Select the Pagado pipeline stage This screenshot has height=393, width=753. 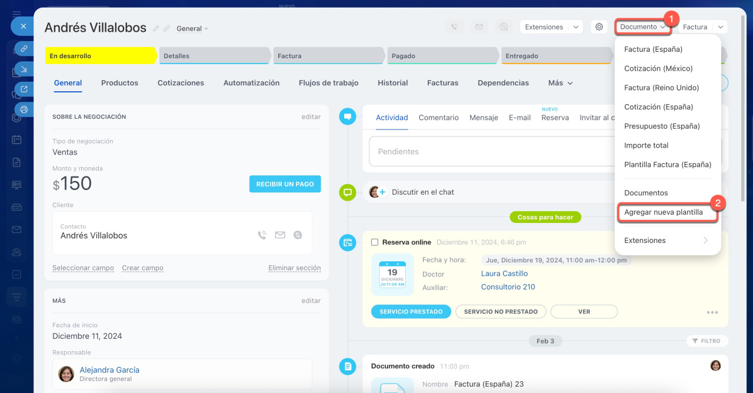tap(441, 56)
